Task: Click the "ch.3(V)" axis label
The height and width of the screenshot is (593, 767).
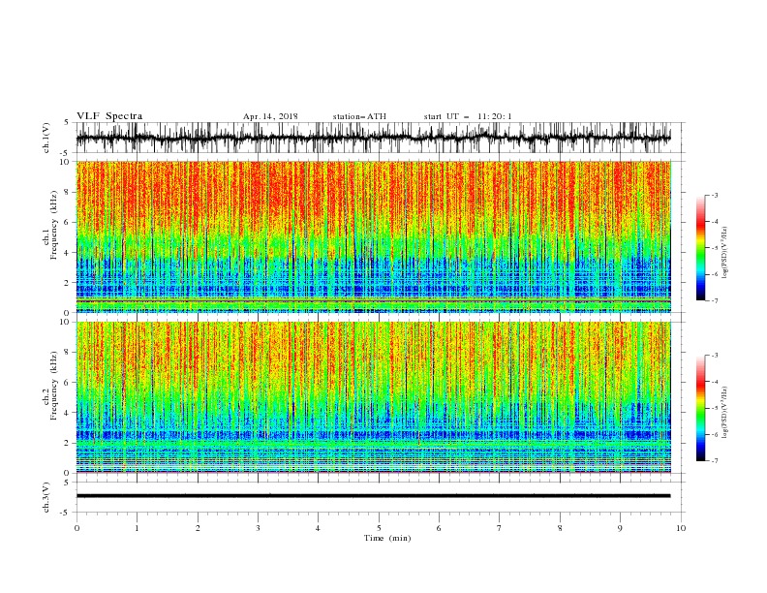Action: coord(46,497)
